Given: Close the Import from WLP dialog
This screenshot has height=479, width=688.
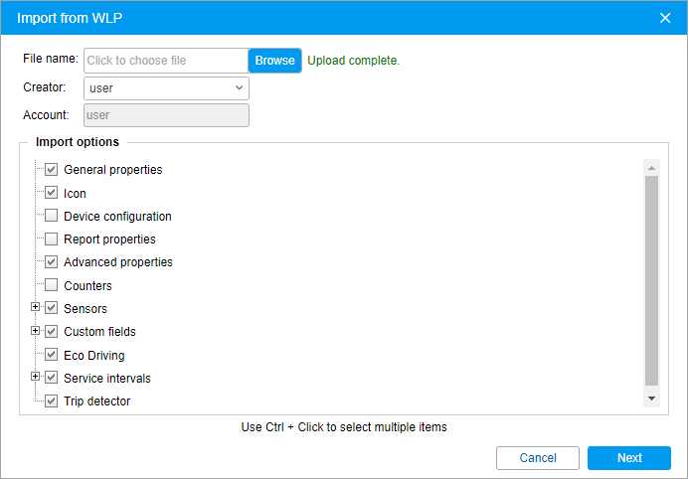Looking at the screenshot, I should tap(665, 18).
